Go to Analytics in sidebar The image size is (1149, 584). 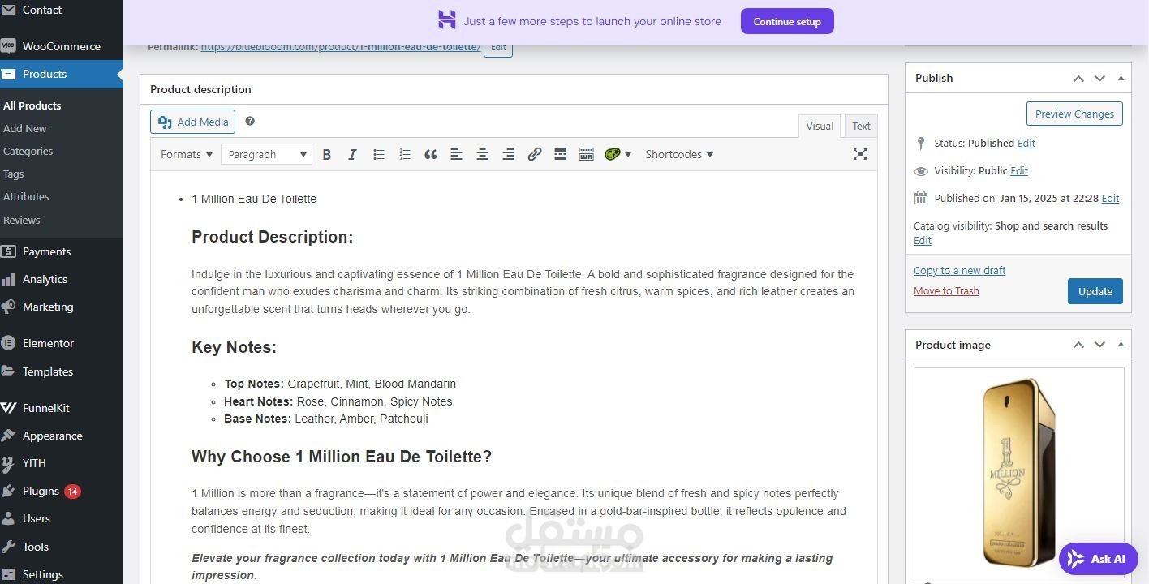(x=62, y=279)
